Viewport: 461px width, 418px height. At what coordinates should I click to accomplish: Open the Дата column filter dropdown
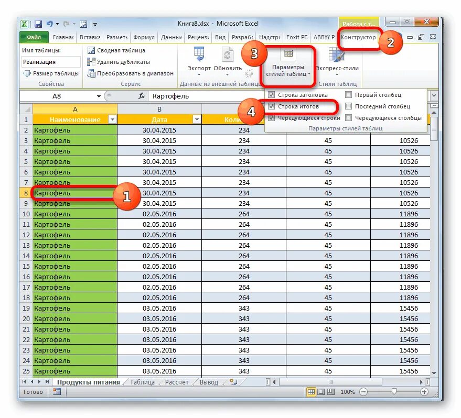point(197,119)
